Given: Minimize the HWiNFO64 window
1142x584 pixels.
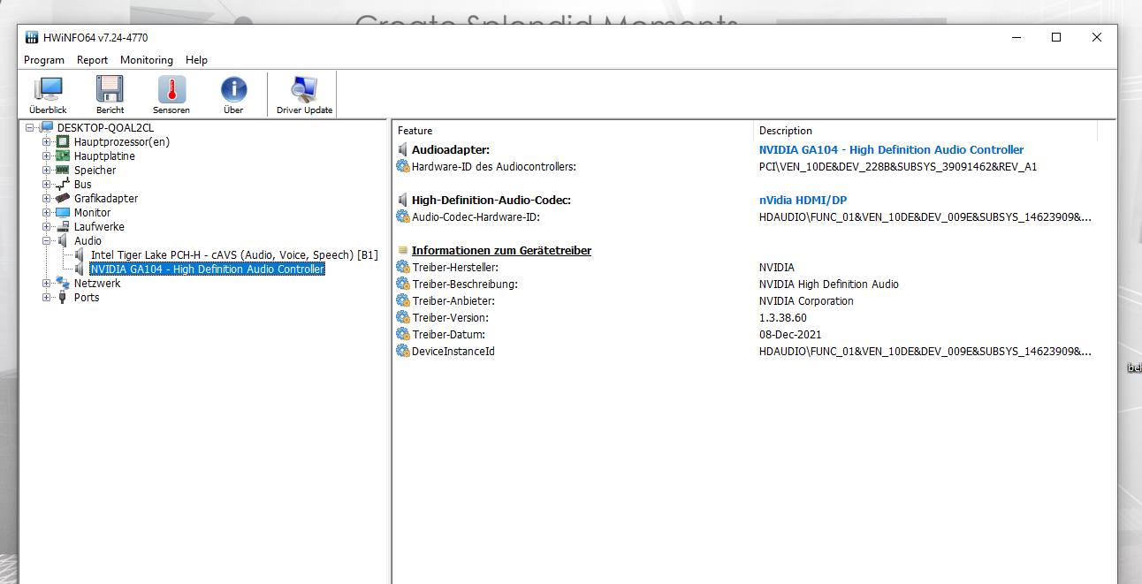Looking at the screenshot, I should [x=1016, y=37].
